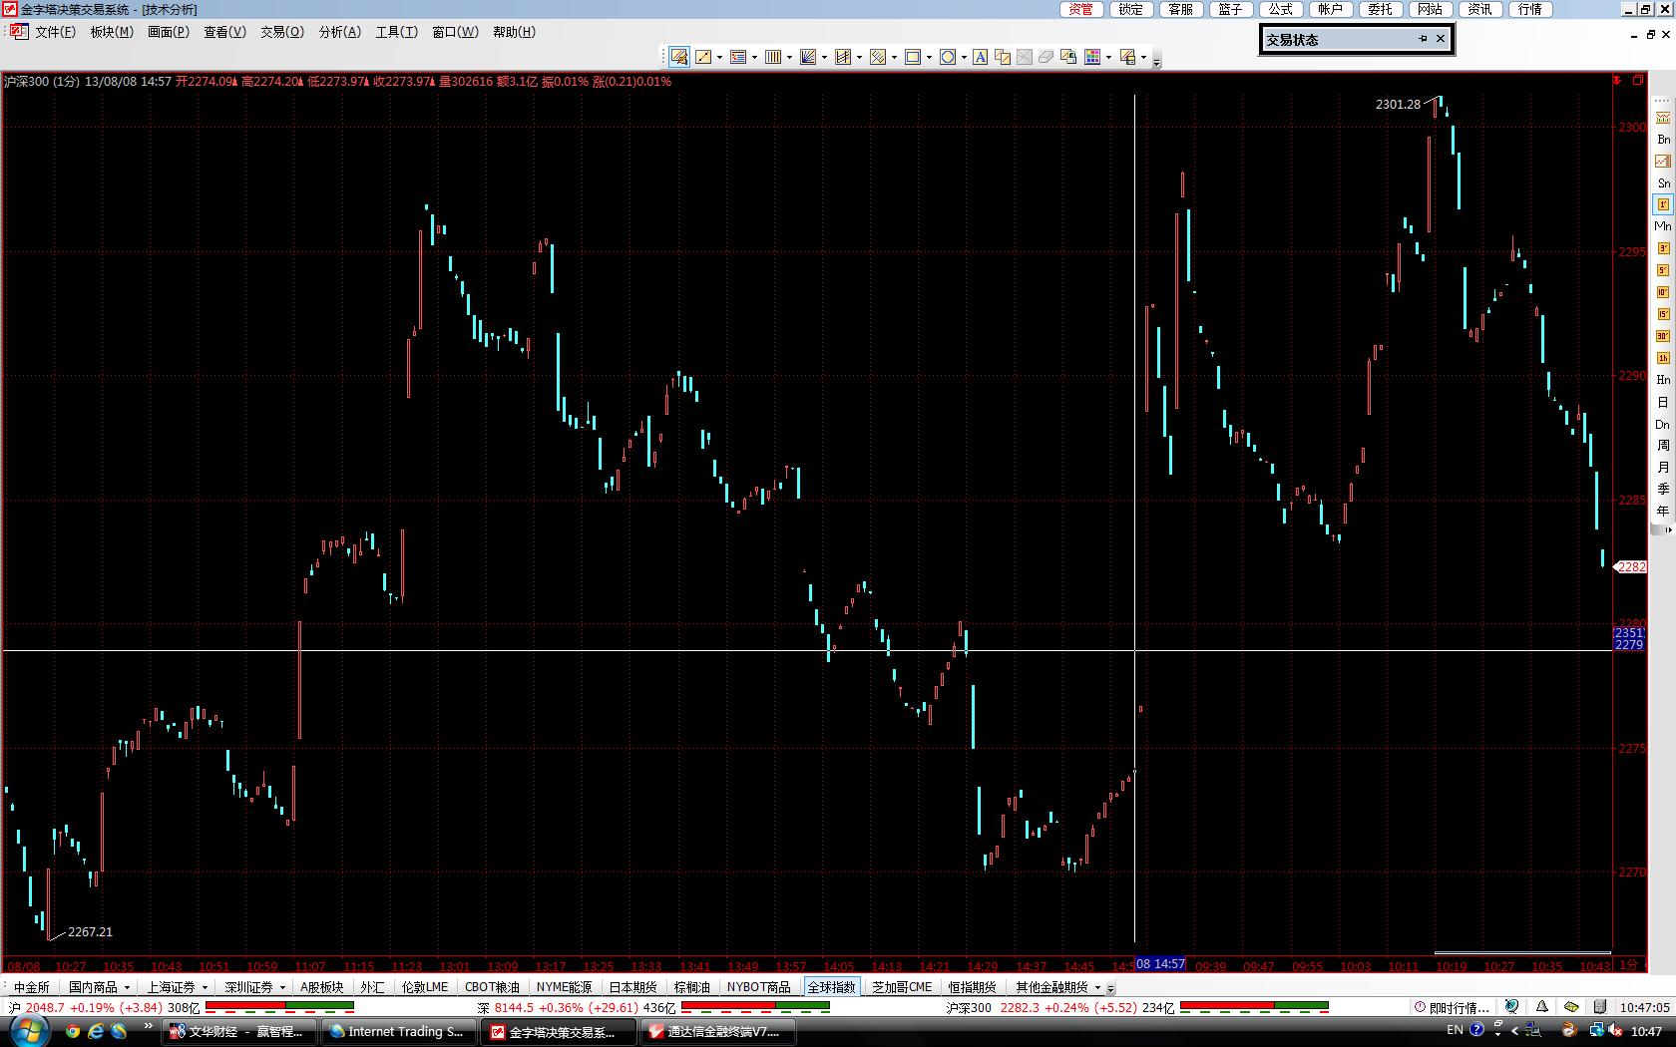1676x1047 pixels.
Task: Pick the trend line drawing tool
Action: coord(703,57)
